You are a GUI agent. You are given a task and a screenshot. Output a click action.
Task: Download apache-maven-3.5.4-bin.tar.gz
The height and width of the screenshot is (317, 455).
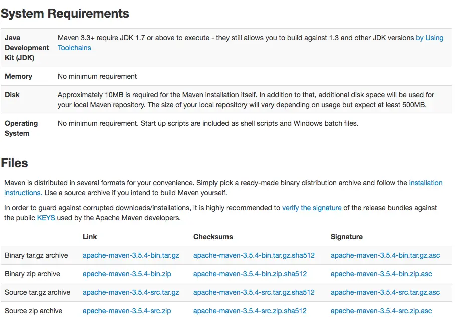coord(131,255)
